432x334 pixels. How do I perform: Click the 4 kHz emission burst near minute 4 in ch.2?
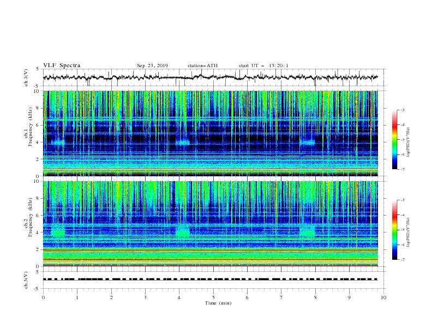pos(183,232)
